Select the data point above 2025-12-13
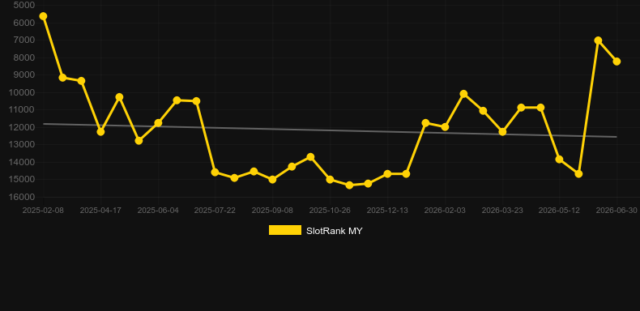Image resolution: width=640 pixels, height=311 pixels. tap(387, 174)
